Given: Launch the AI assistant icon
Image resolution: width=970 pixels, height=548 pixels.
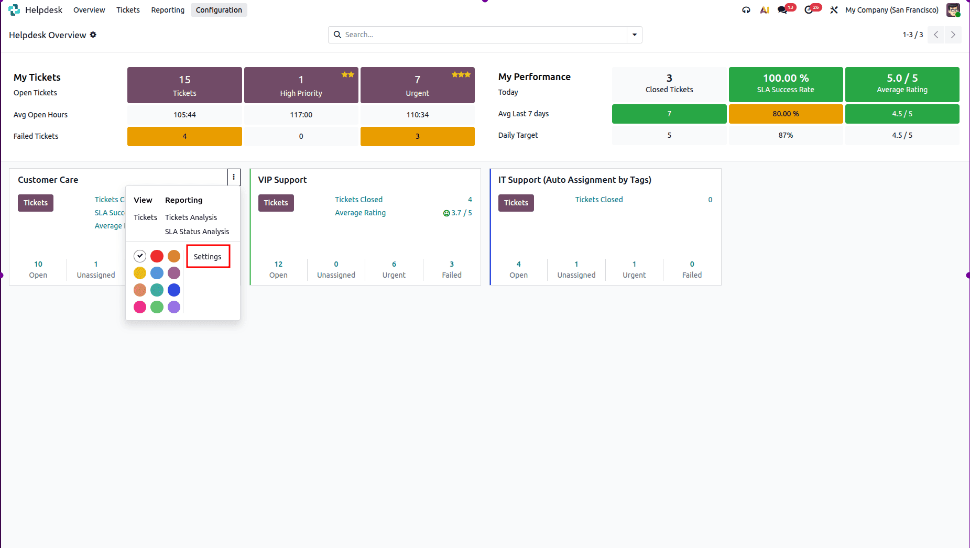Looking at the screenshot, I should (765, 10).
